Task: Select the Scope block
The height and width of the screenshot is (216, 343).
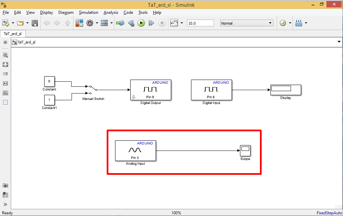Action: (245, 151)
